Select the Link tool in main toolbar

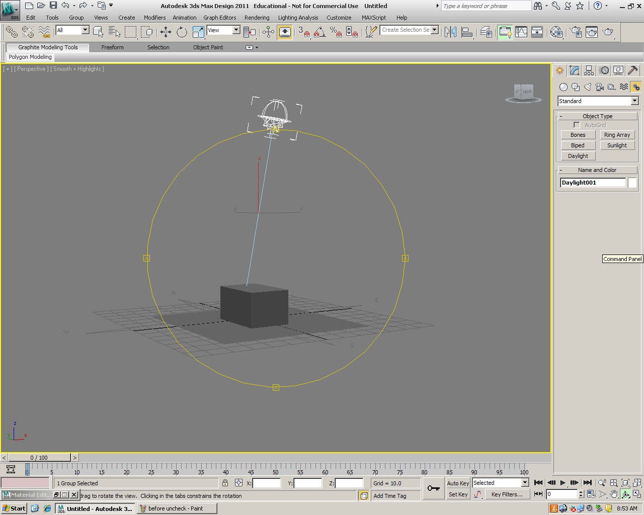tap(12, 32)
